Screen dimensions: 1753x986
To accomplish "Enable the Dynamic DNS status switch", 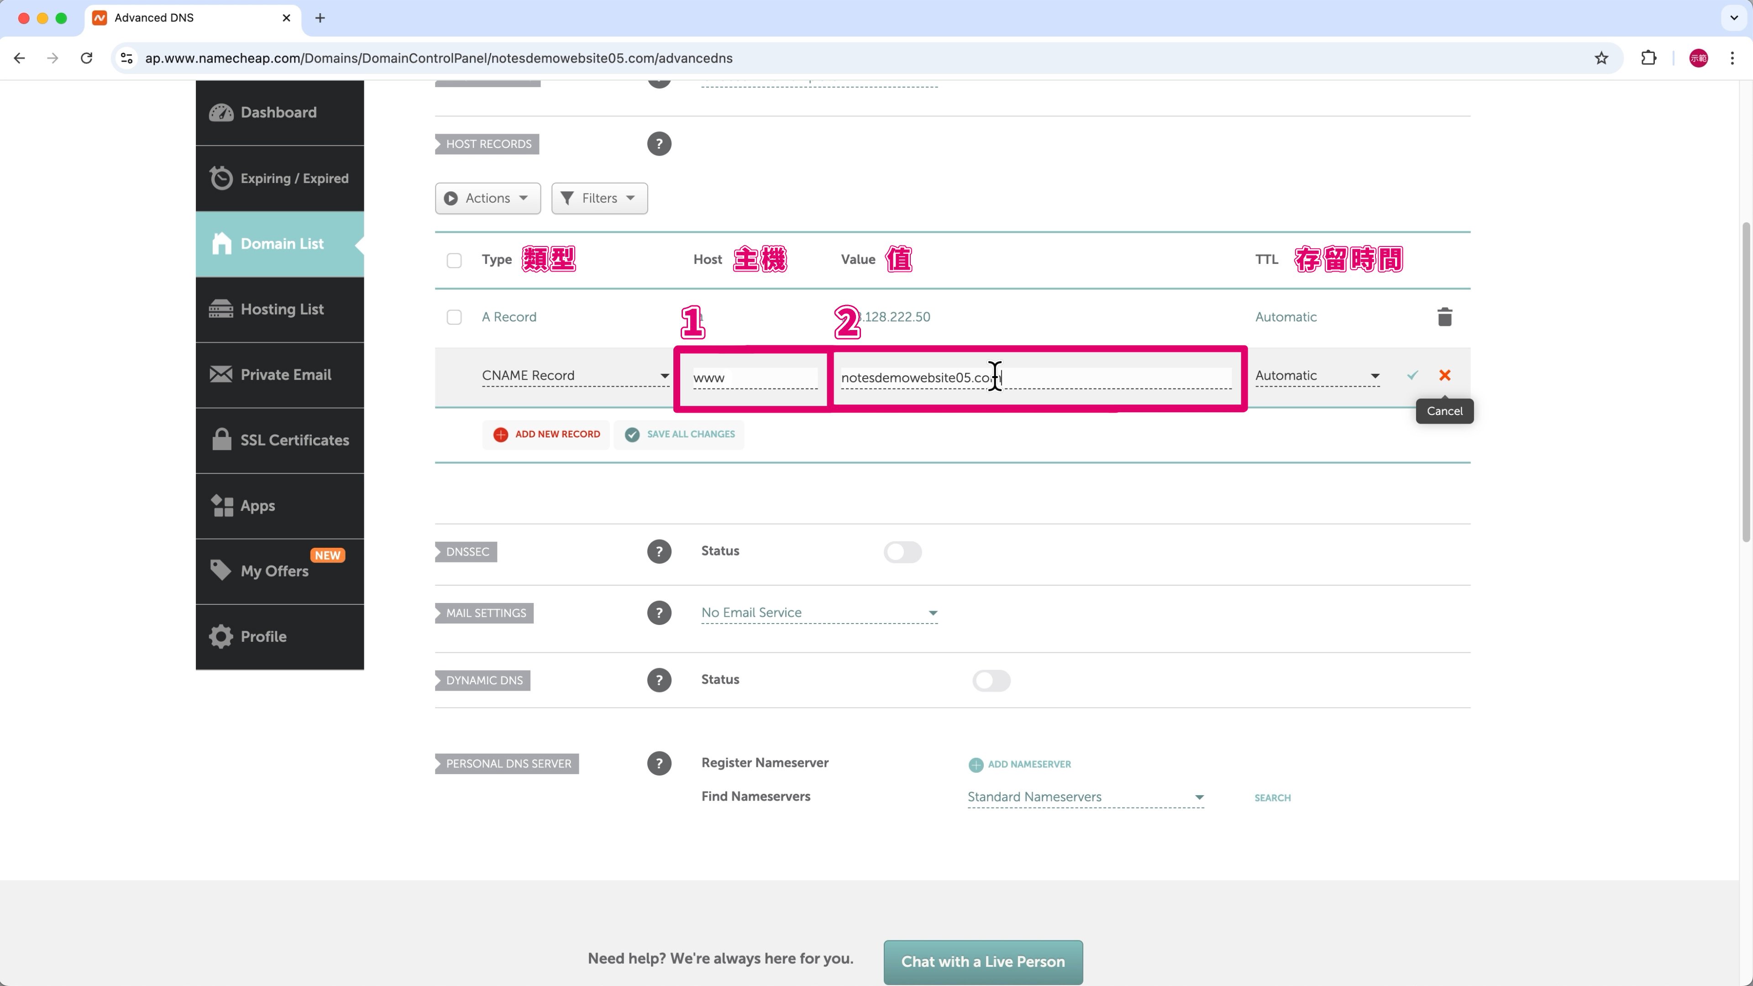I will pyautogui.click(x=991, y=681).
